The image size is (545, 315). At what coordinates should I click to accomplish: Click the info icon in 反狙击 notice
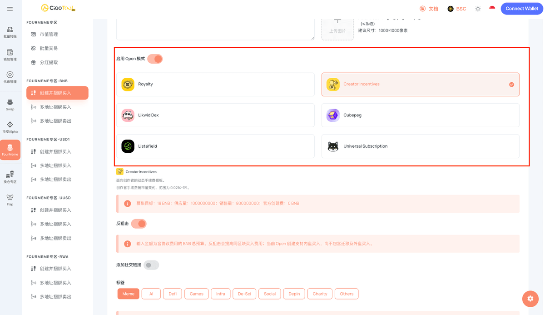[x=128, y=244]
